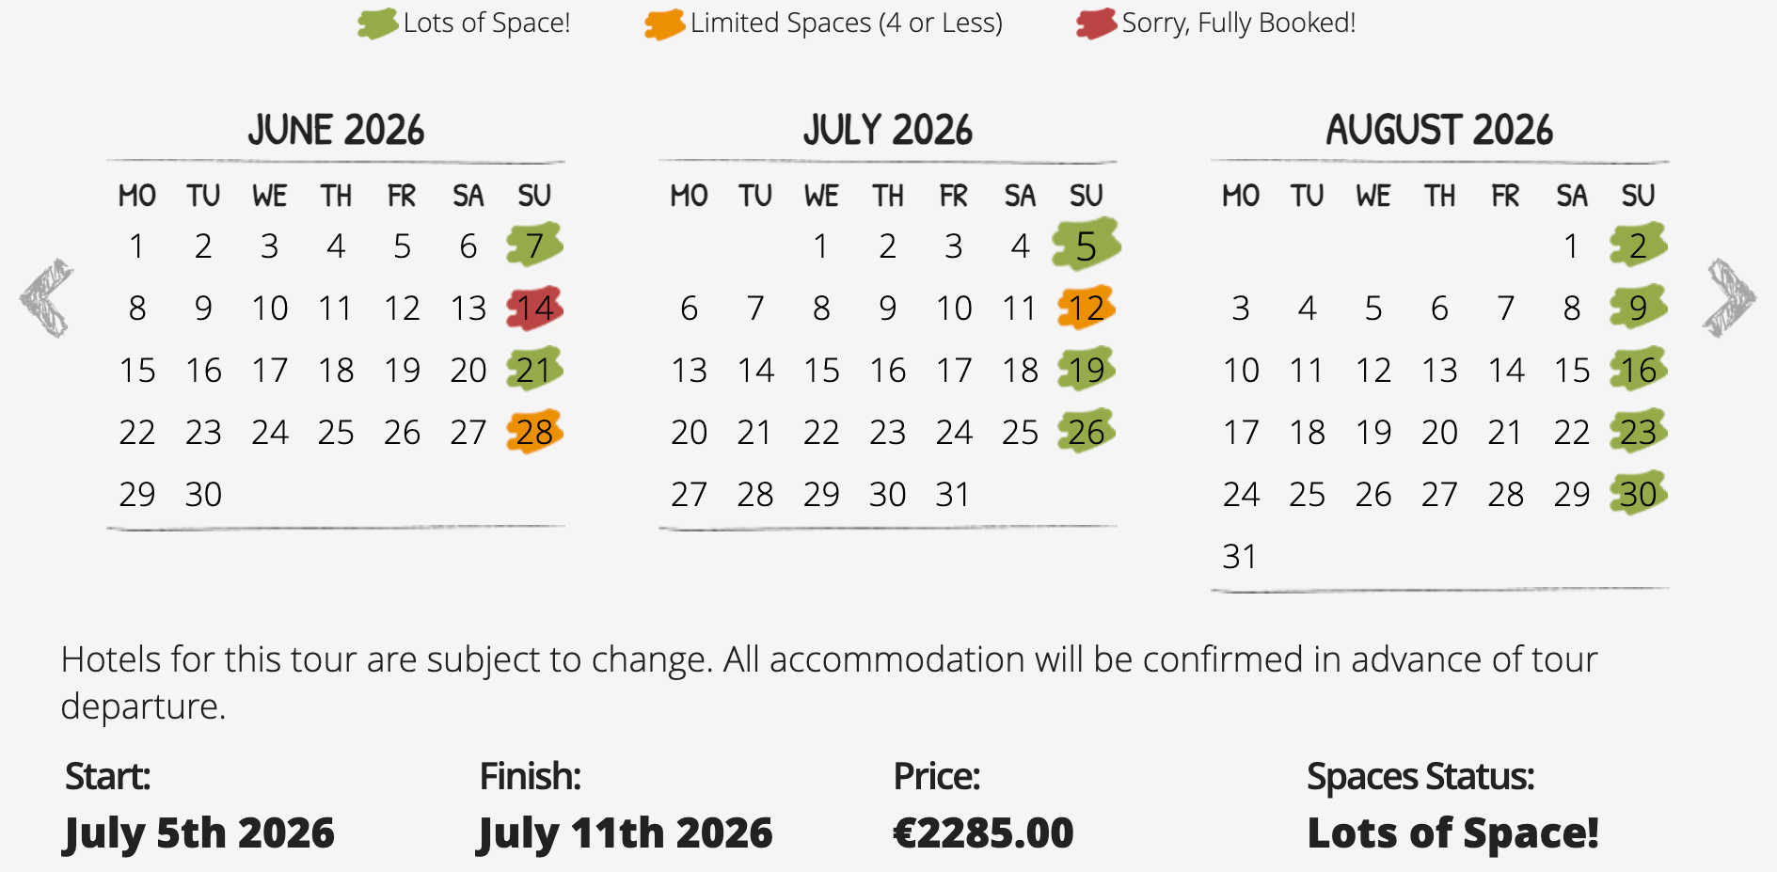
Task: Select the orange limited-spaces July 12 date
Action: [x=1086, y=307]
